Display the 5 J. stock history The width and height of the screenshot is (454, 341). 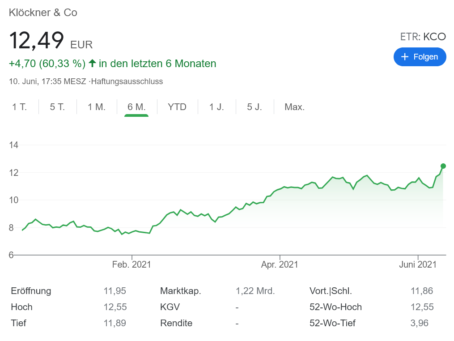pyautogui.click(x=255, y=107)
